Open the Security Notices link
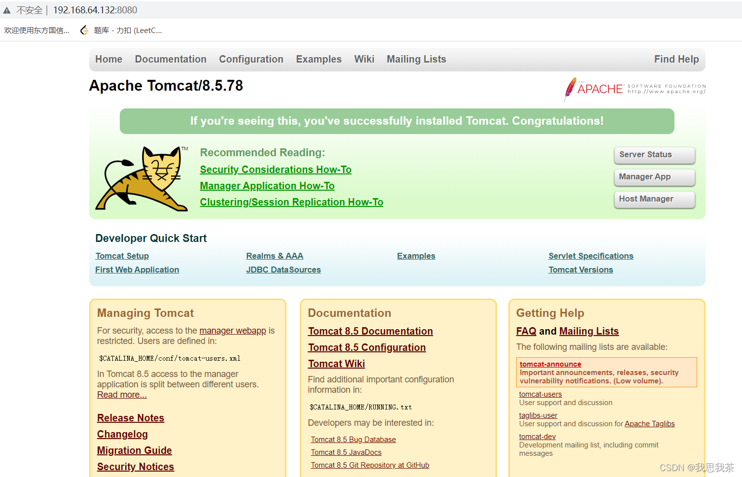 (x=136, y=467)
